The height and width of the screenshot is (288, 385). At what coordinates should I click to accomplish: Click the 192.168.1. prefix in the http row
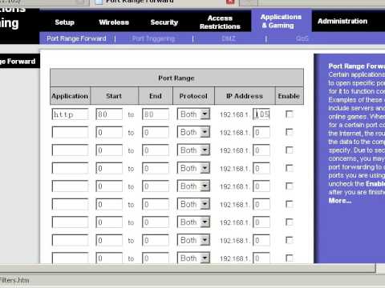[235, 114]
